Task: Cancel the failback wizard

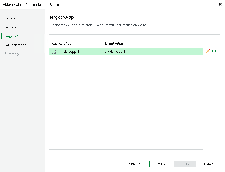Action: click(x=209, y=164)
